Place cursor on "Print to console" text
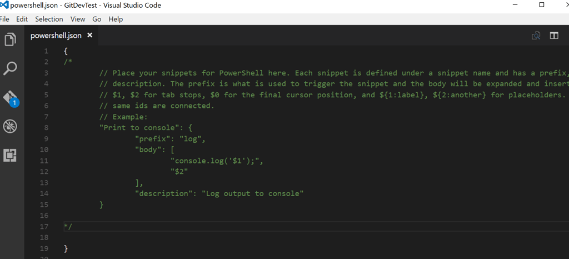Screen dimensions: 569x259 pos(141,128)
